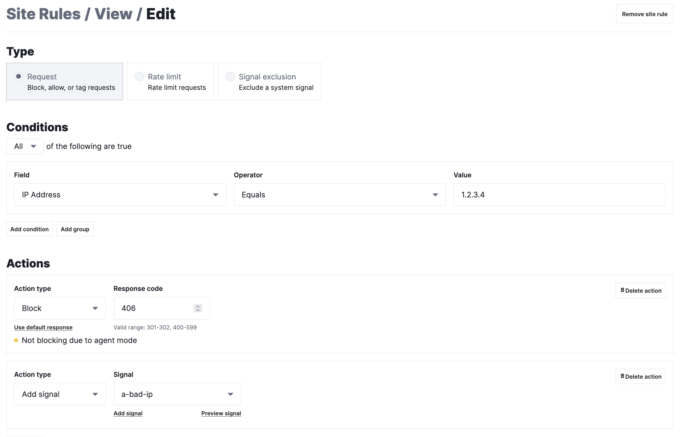
Task: Select the Request type radio button
Action: [x=19, y=77]
